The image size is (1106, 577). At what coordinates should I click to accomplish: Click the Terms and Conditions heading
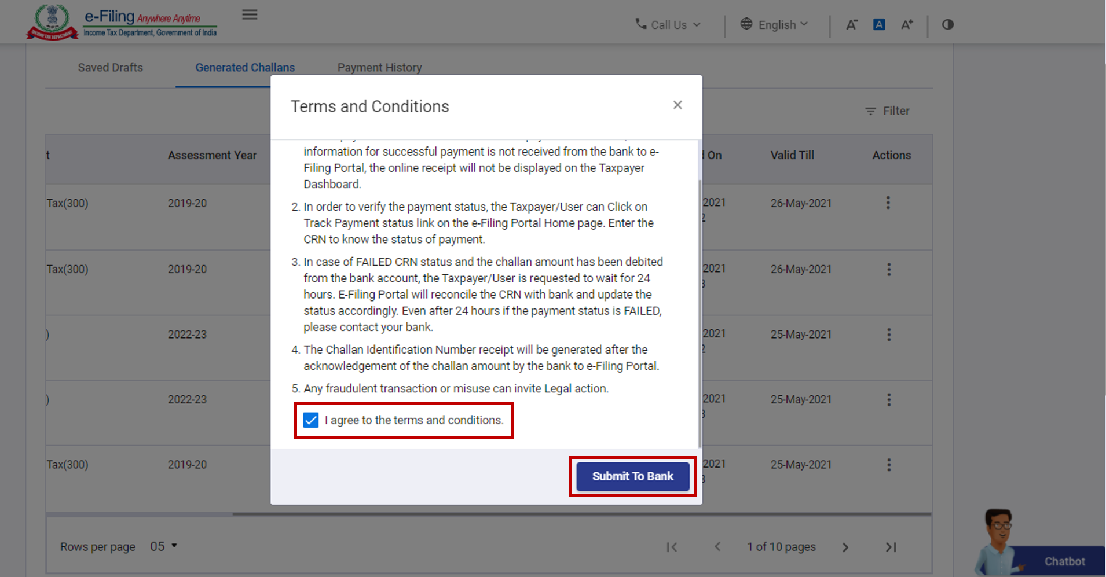pos(370,106)
